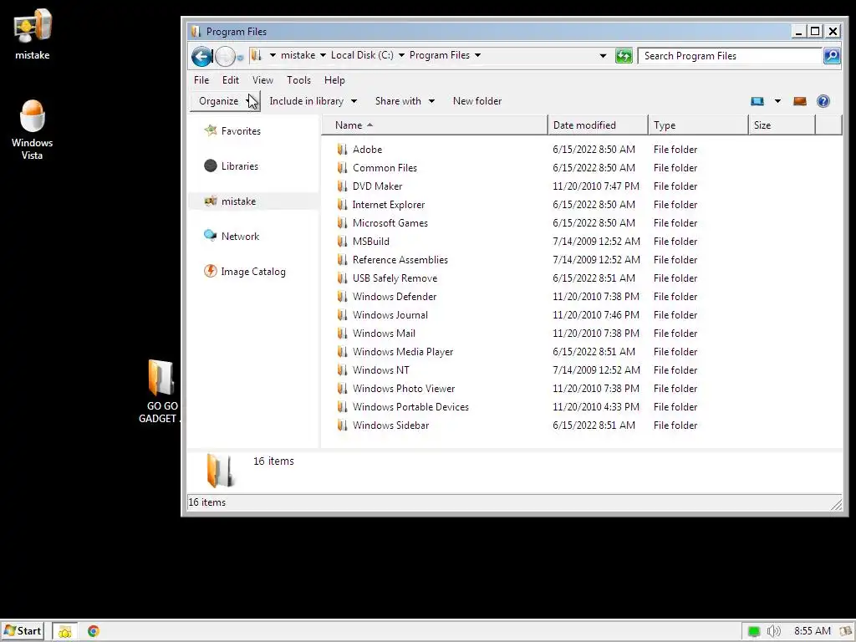Expand the arrow after Program Files breadcrumb
Viewport: 856px width, 642px height.
(x=477, y=55)
